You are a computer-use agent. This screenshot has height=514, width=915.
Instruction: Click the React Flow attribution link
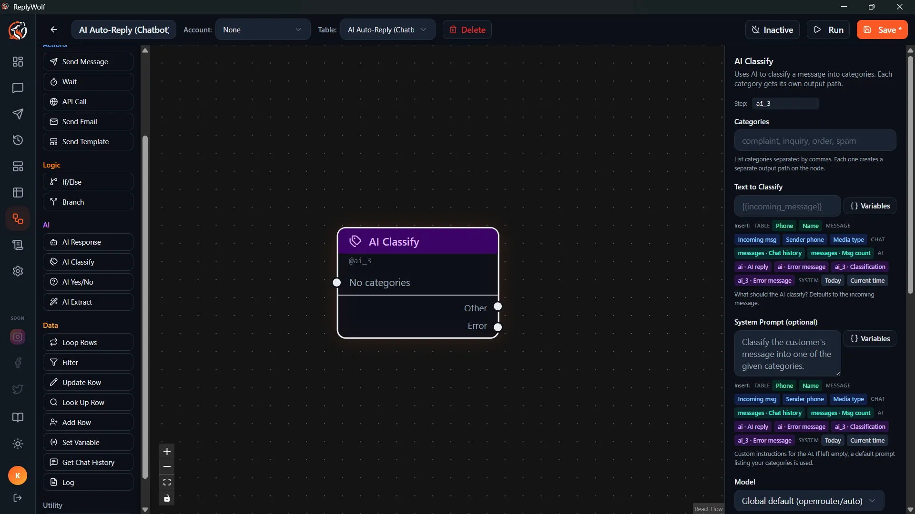[x=708, y=509]
